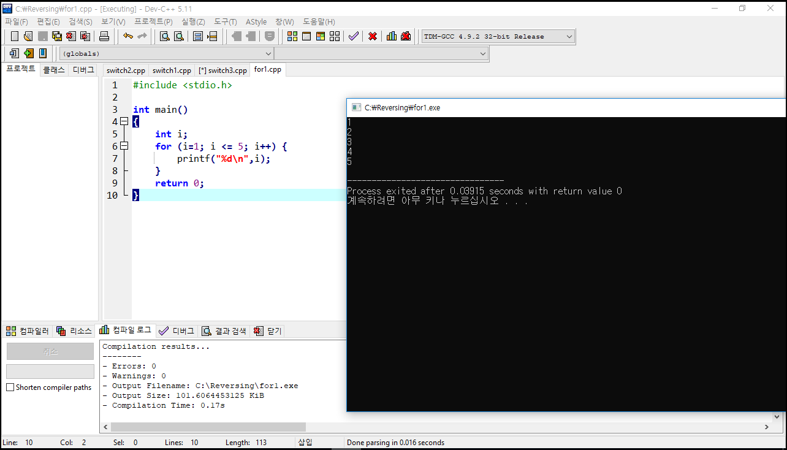
Task: Click the Redo arrow icon
Action: (142, 36)
